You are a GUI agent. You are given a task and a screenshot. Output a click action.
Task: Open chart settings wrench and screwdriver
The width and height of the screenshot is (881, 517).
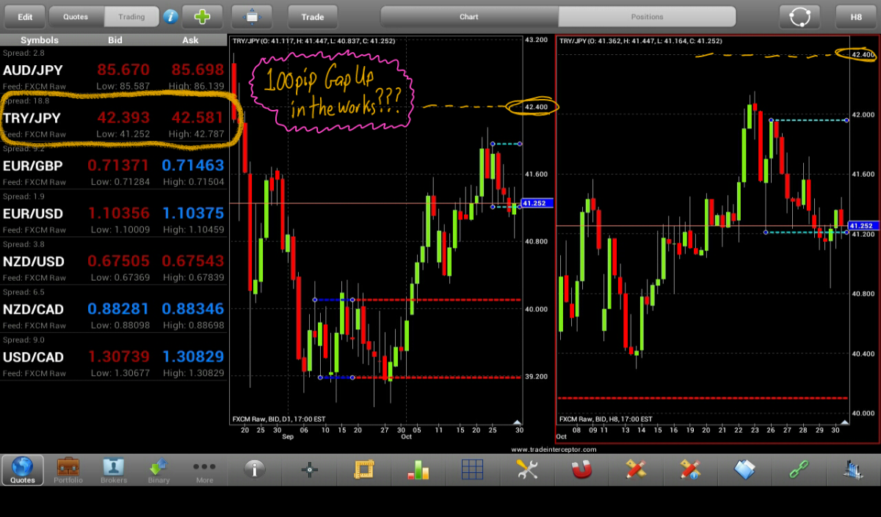(527, 469)
